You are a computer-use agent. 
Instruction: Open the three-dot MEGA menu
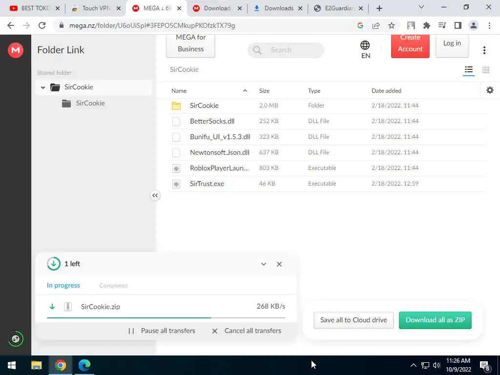pos(484,50)
